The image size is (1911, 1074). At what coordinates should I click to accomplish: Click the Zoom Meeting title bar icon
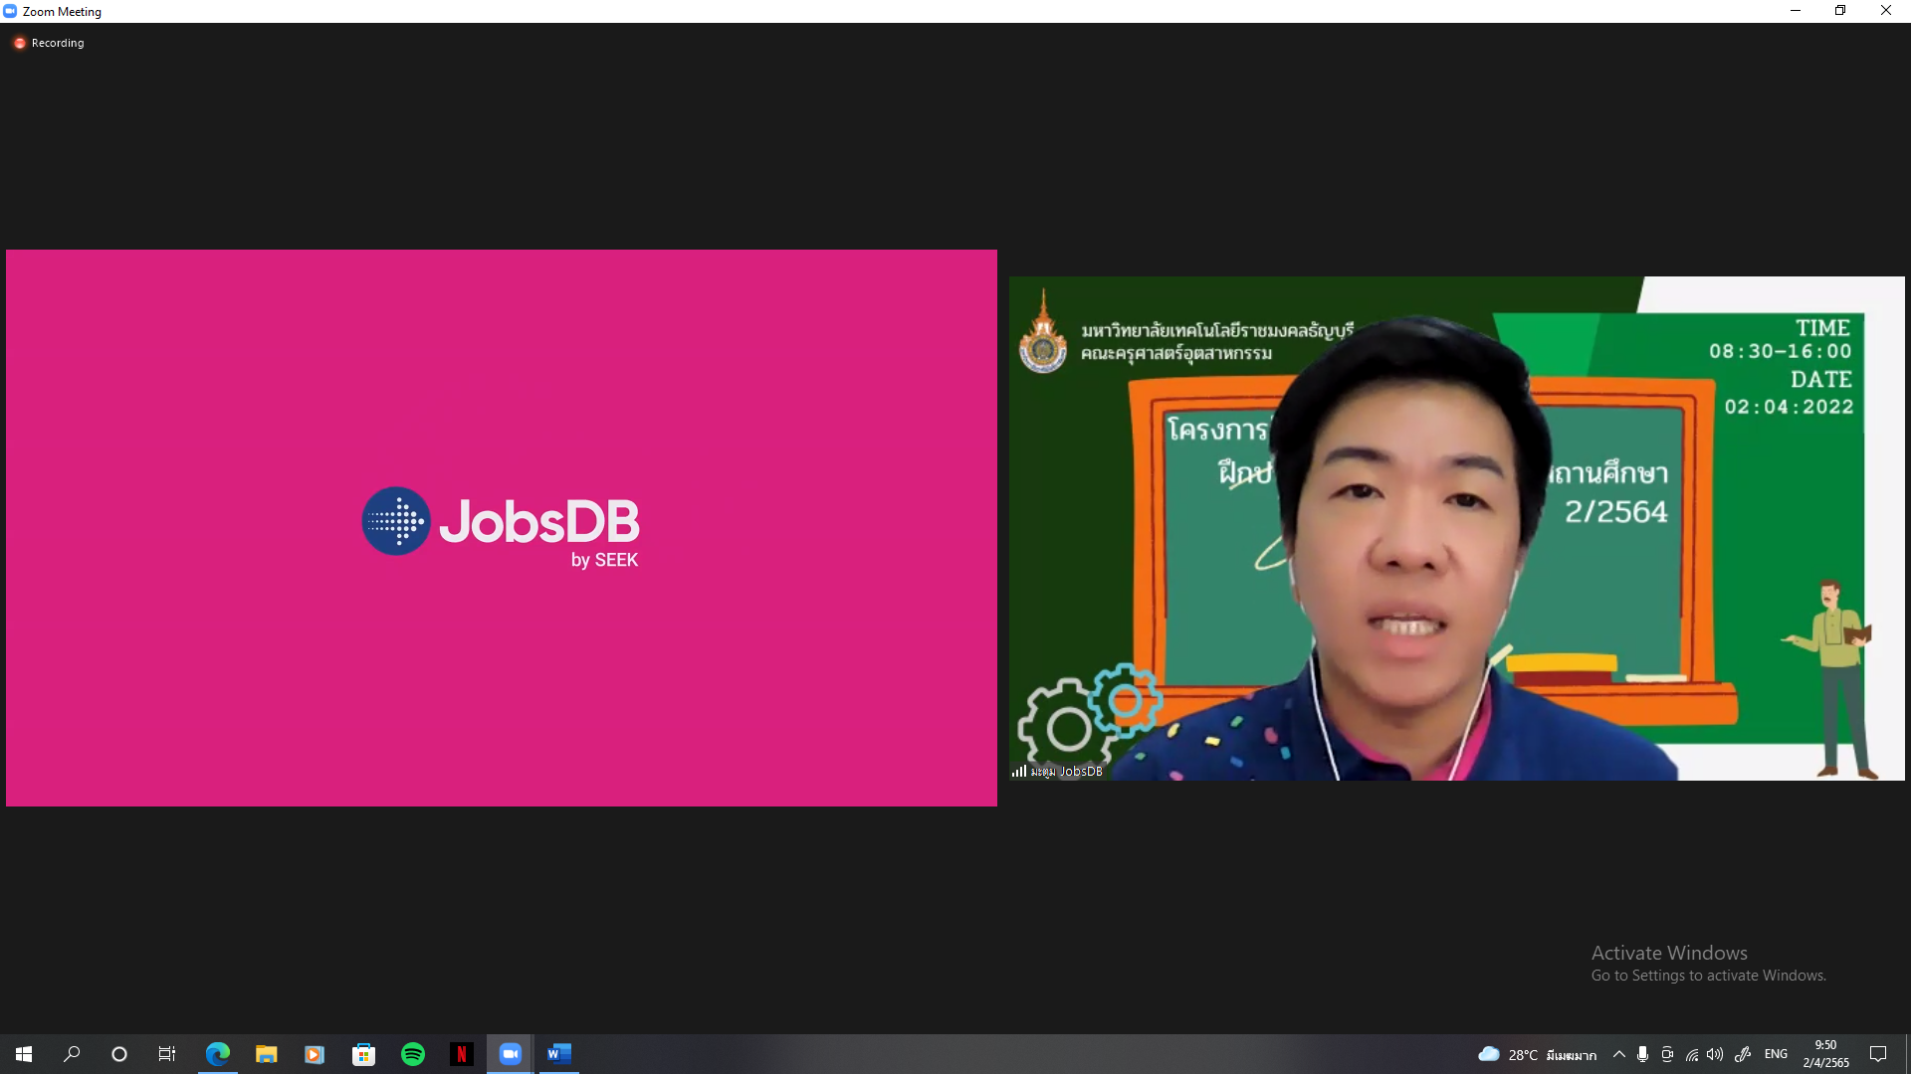(x=10, y=11)
